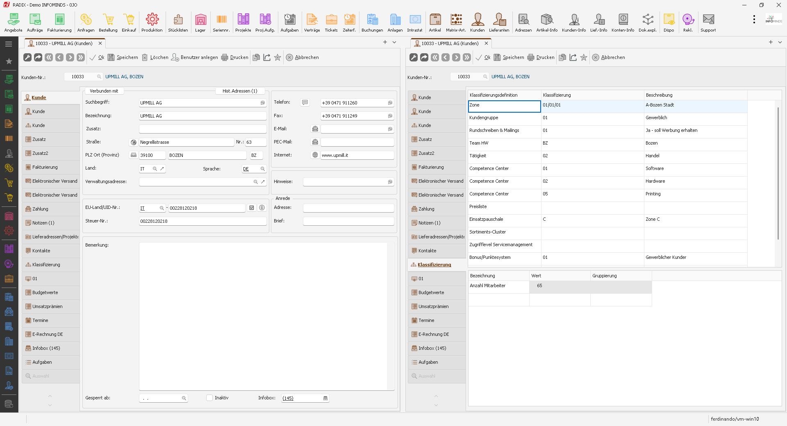The height and width of the screenshot is (426, 787).
Task: Expand tab list dropdown of right pane
Action: point(780,42)
